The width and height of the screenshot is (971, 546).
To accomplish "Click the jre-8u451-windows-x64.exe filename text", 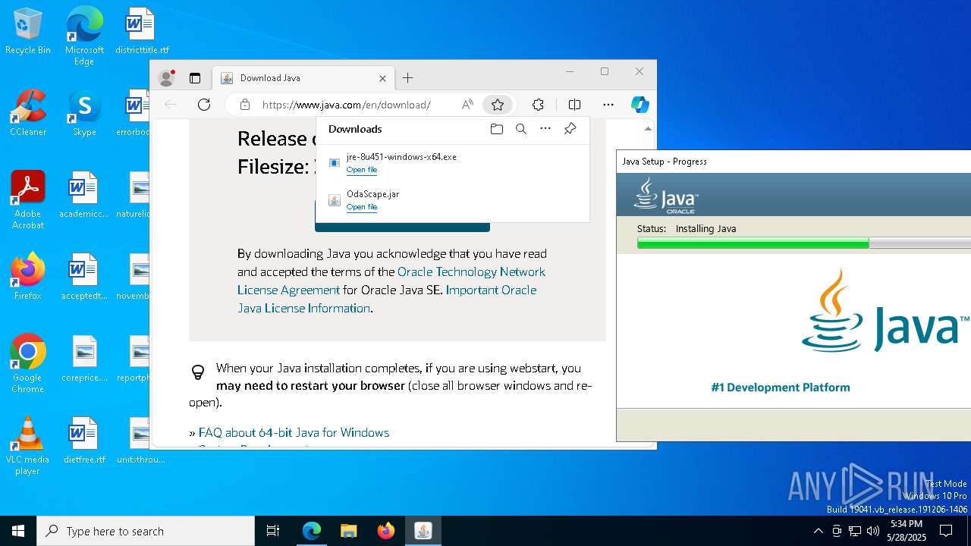I will pyautogui.click(x=401, y=157).
